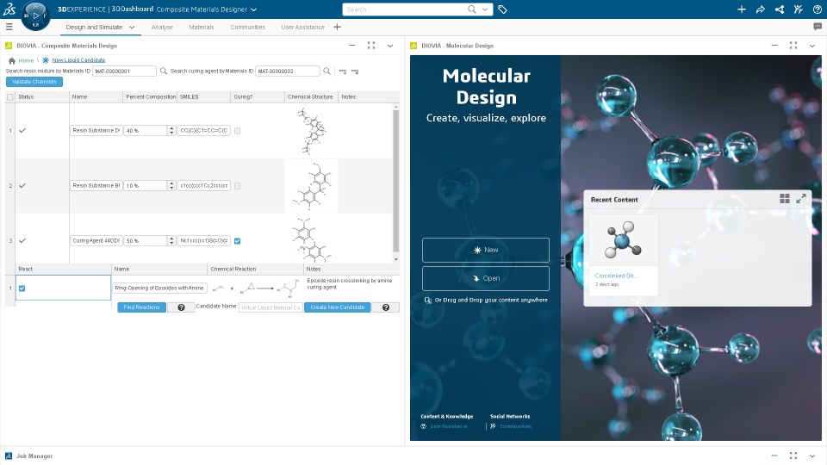Click the curing agent Materials ID field
Viewport: 827px width, 465px height.
[x=288, y=71]
